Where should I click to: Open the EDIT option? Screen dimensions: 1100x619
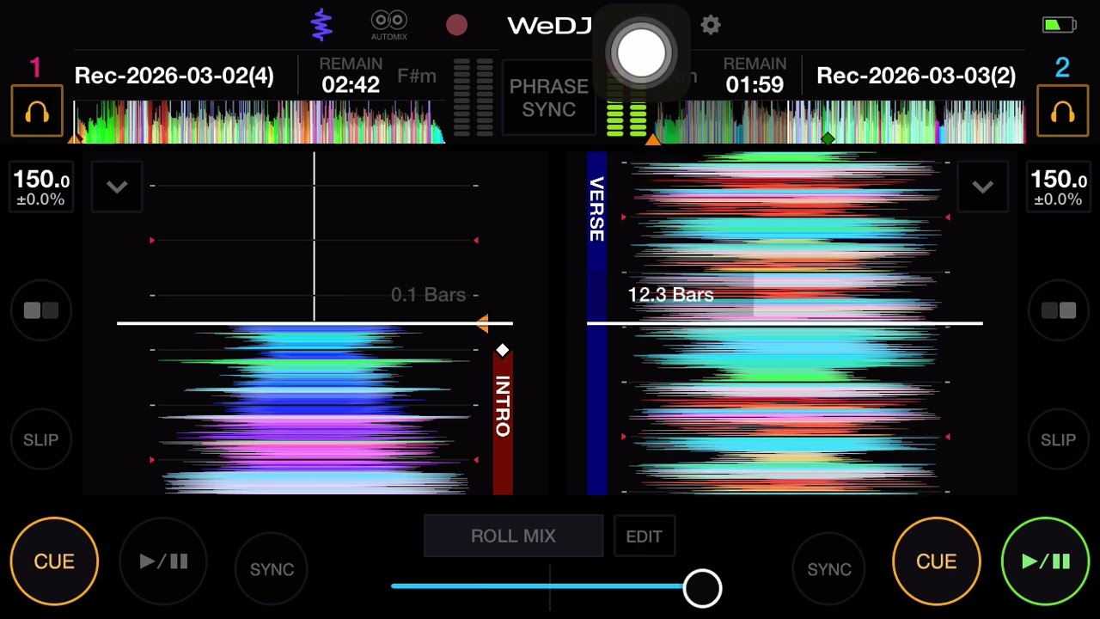[644, 536]
